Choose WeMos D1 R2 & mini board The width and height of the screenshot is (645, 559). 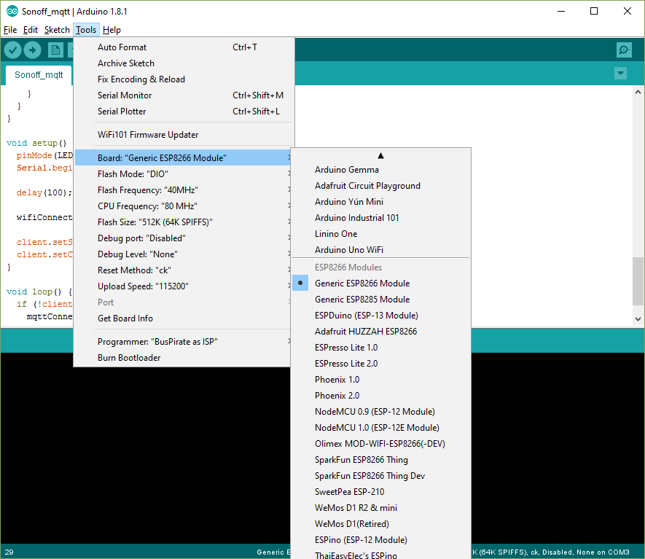click(381, 508)
